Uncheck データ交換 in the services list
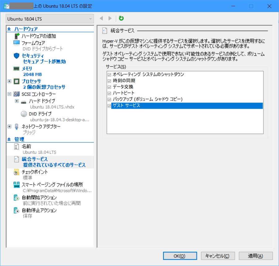 click(x=109, y=87)
